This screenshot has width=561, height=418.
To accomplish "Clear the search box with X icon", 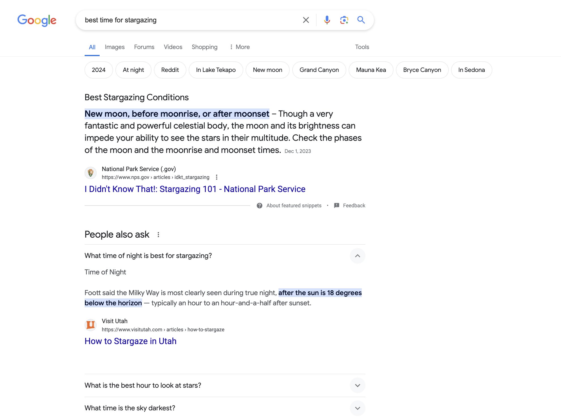I will [x=306, y=20].
